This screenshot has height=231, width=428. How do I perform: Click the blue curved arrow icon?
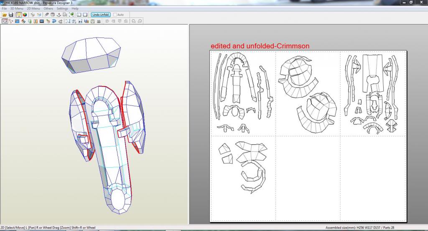pyautogui.click(x=54, y=21)
